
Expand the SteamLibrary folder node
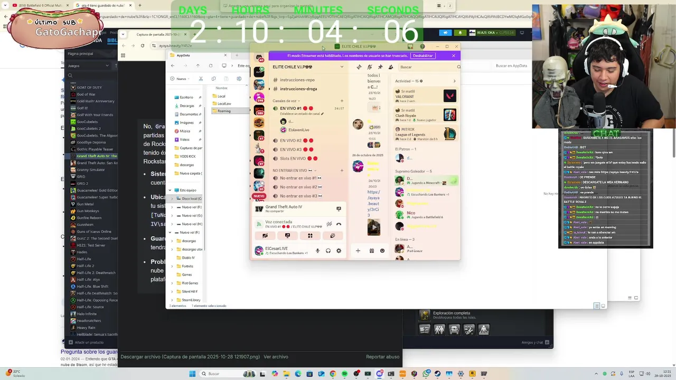(172, 300)
